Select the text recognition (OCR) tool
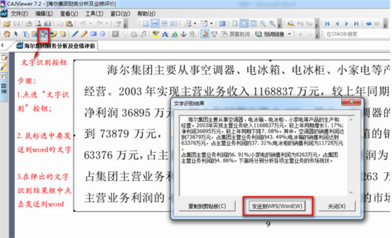 (44, 34)
